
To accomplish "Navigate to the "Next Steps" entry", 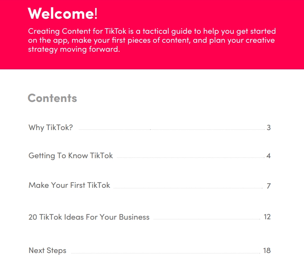I will [47, 251].
